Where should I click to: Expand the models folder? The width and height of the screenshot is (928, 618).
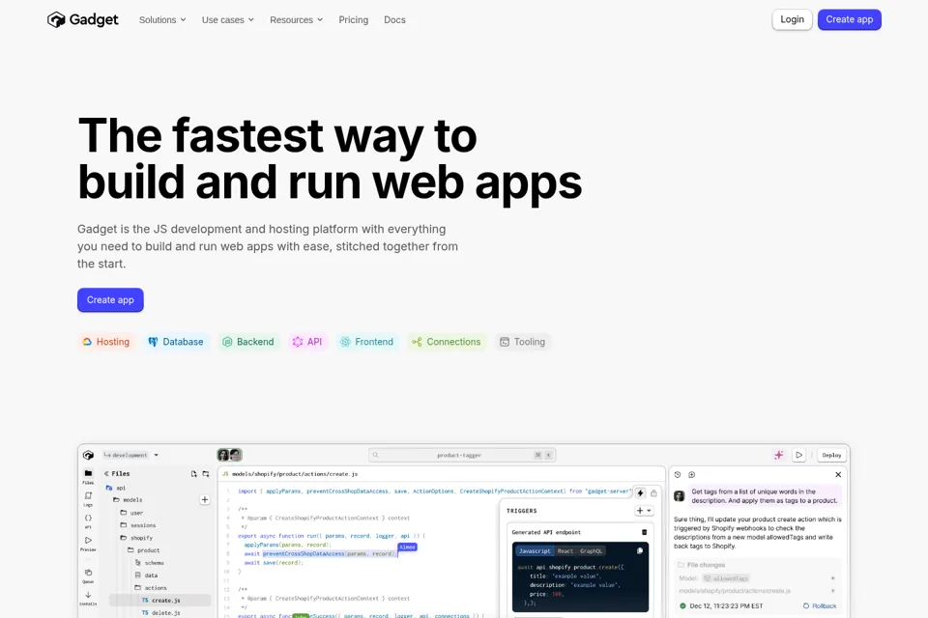coord(128,500)
